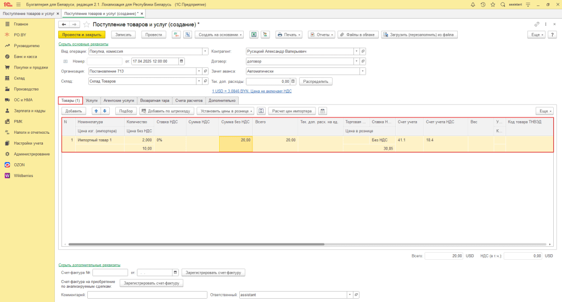The width and height of the screenshot is (562, 302).
Task: Open document structure icon next to Дт/Кт
Action: click(x=188, y=35)
